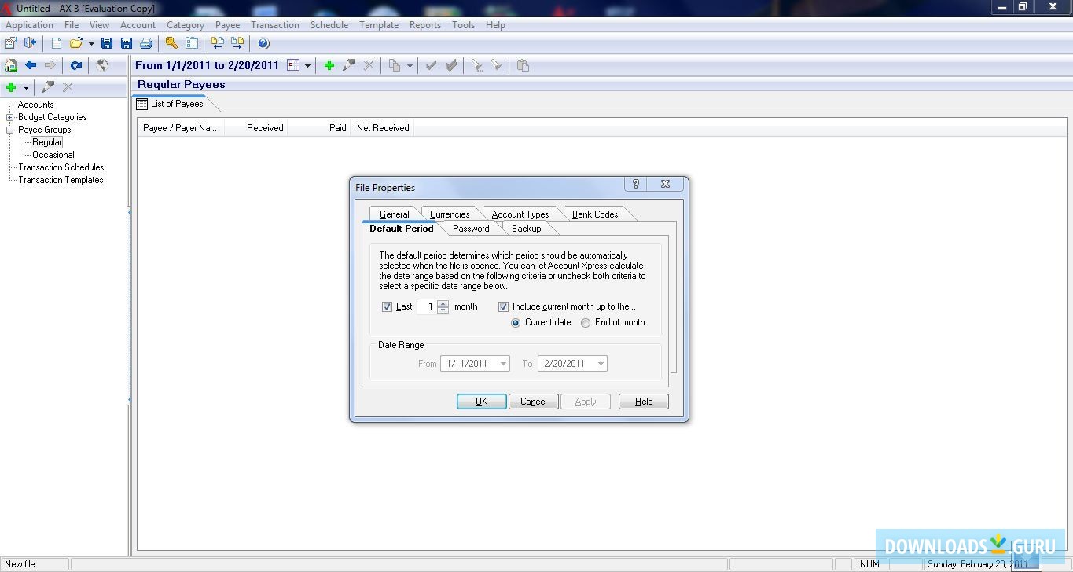Toggle Include current month up to the option
The height and width of the screenshot is (572, 1073).
tap(503, 306)
